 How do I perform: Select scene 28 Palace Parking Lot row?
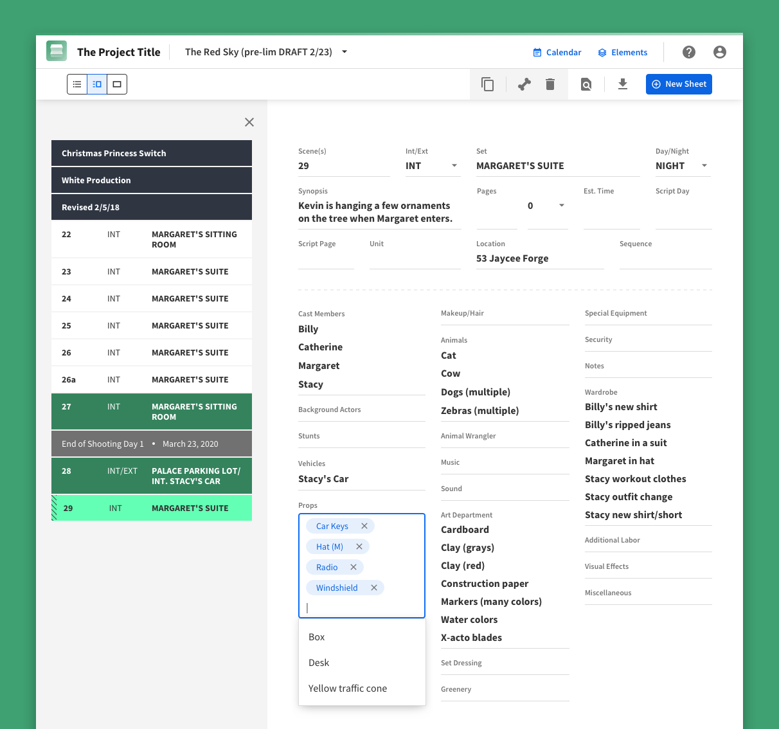tap(152, 476)
